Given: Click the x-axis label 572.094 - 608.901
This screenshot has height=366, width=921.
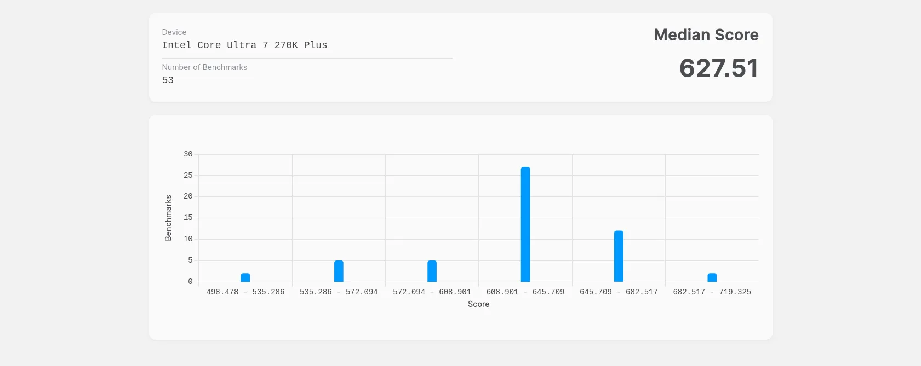Looking at the screenshot, I should (x=432, y=292).
